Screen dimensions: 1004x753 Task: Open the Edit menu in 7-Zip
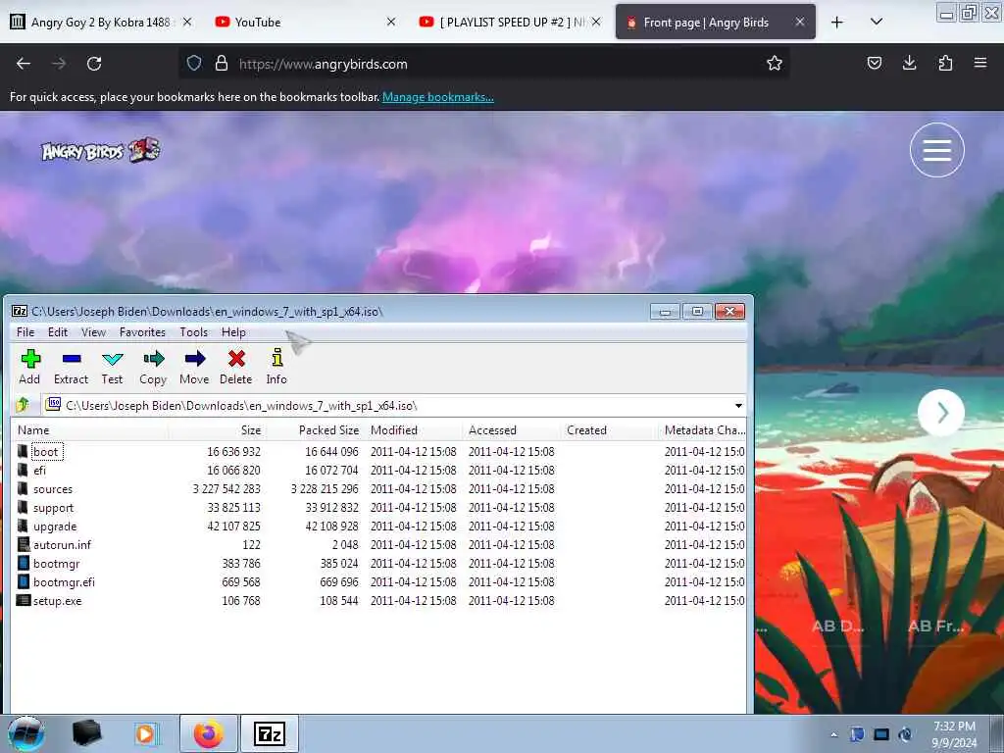(58, 332)
